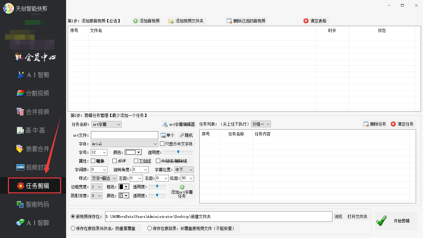423x238 pixels.
Task: Click the 随机 paperclip icon
Action: (182, 135)
